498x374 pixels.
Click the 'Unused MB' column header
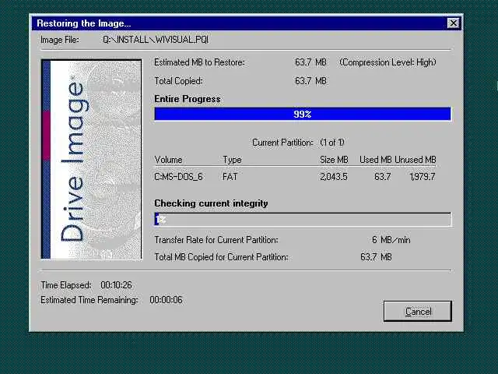pos(416,160)
